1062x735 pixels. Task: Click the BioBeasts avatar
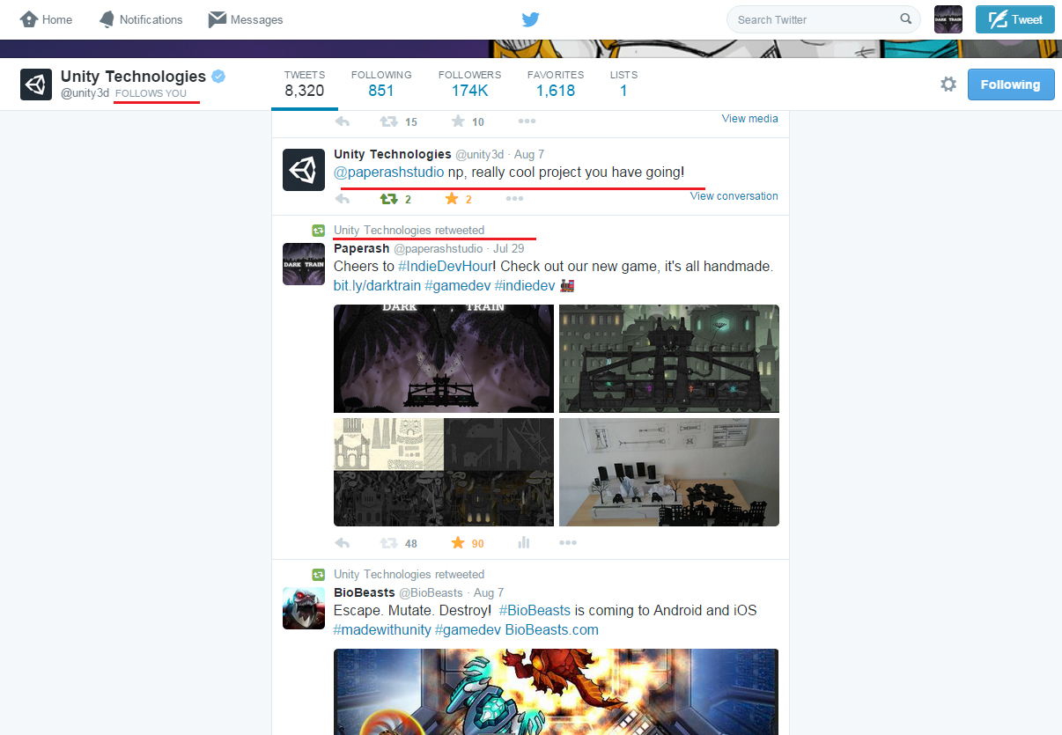pos(304,608)
